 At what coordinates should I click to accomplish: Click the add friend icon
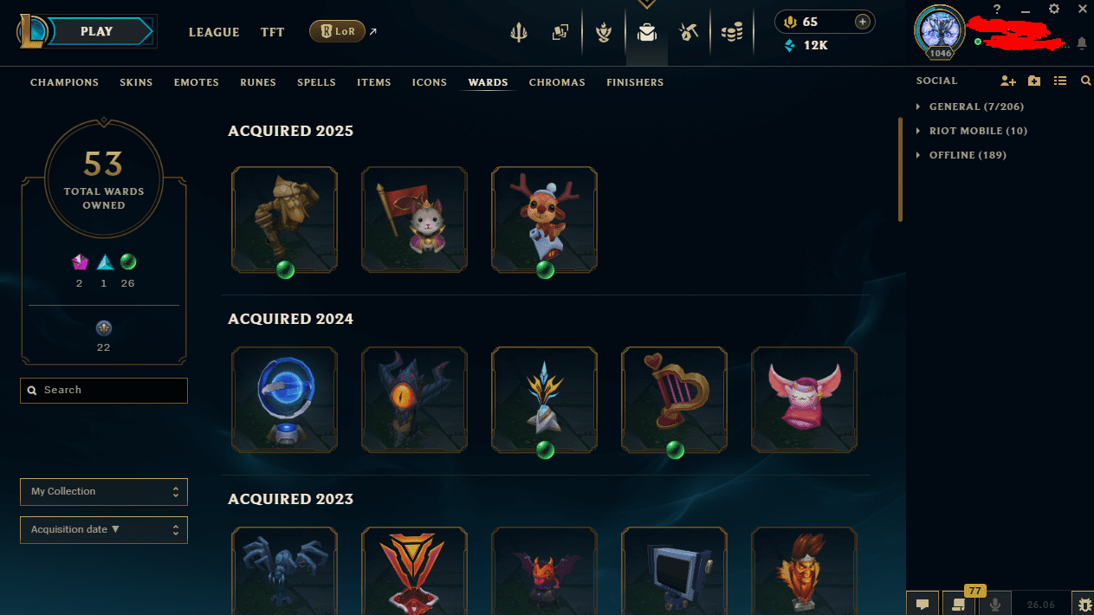[1007, 81]
